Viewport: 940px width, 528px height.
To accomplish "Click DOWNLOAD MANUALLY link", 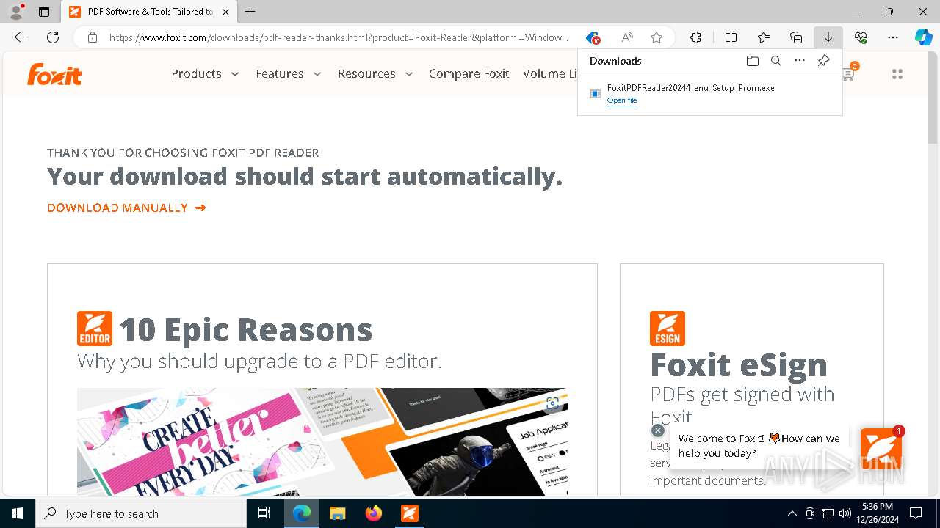I will tap(126, 208).
